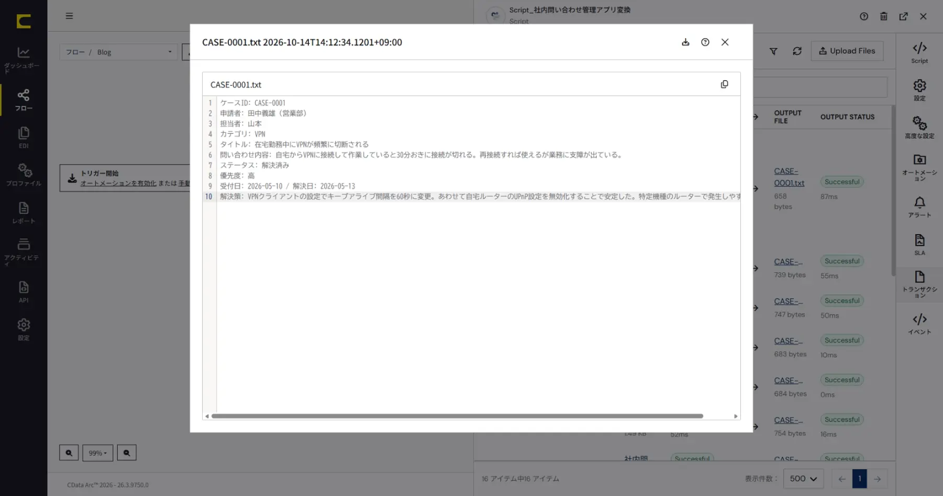Go to page 1 in the pagination

click(859, 479)
